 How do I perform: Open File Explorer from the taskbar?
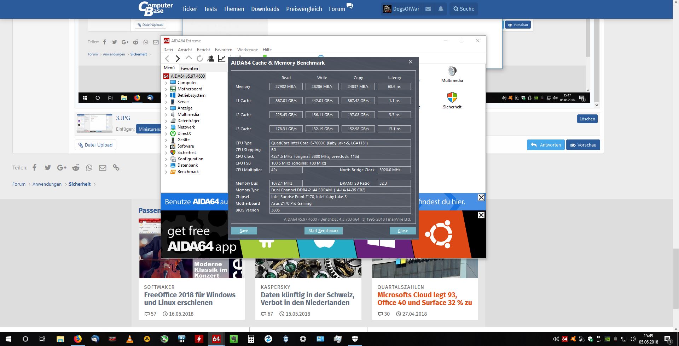60,339
